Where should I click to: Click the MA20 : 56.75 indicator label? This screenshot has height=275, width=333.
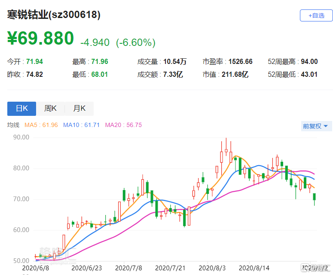click(x=123, y=125)
